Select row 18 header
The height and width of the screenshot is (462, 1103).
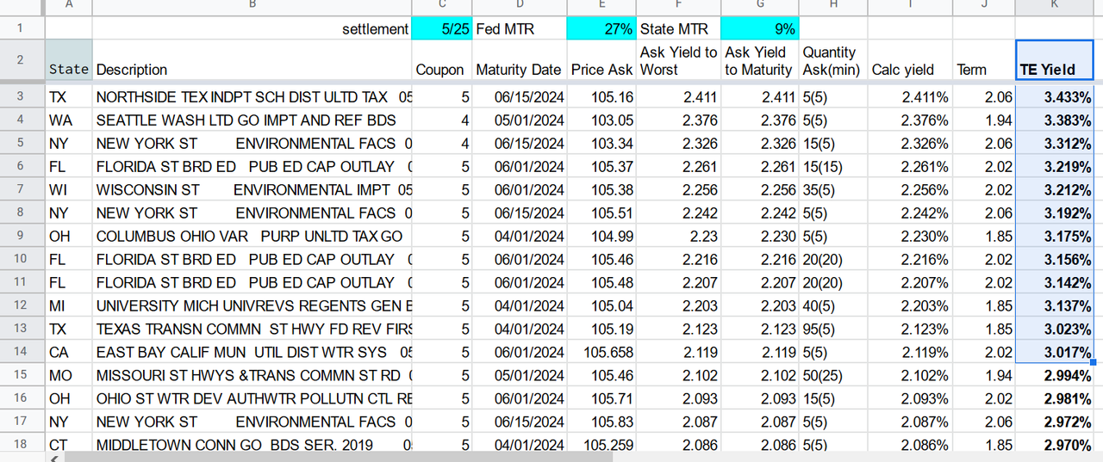click(x=22, y=444)
